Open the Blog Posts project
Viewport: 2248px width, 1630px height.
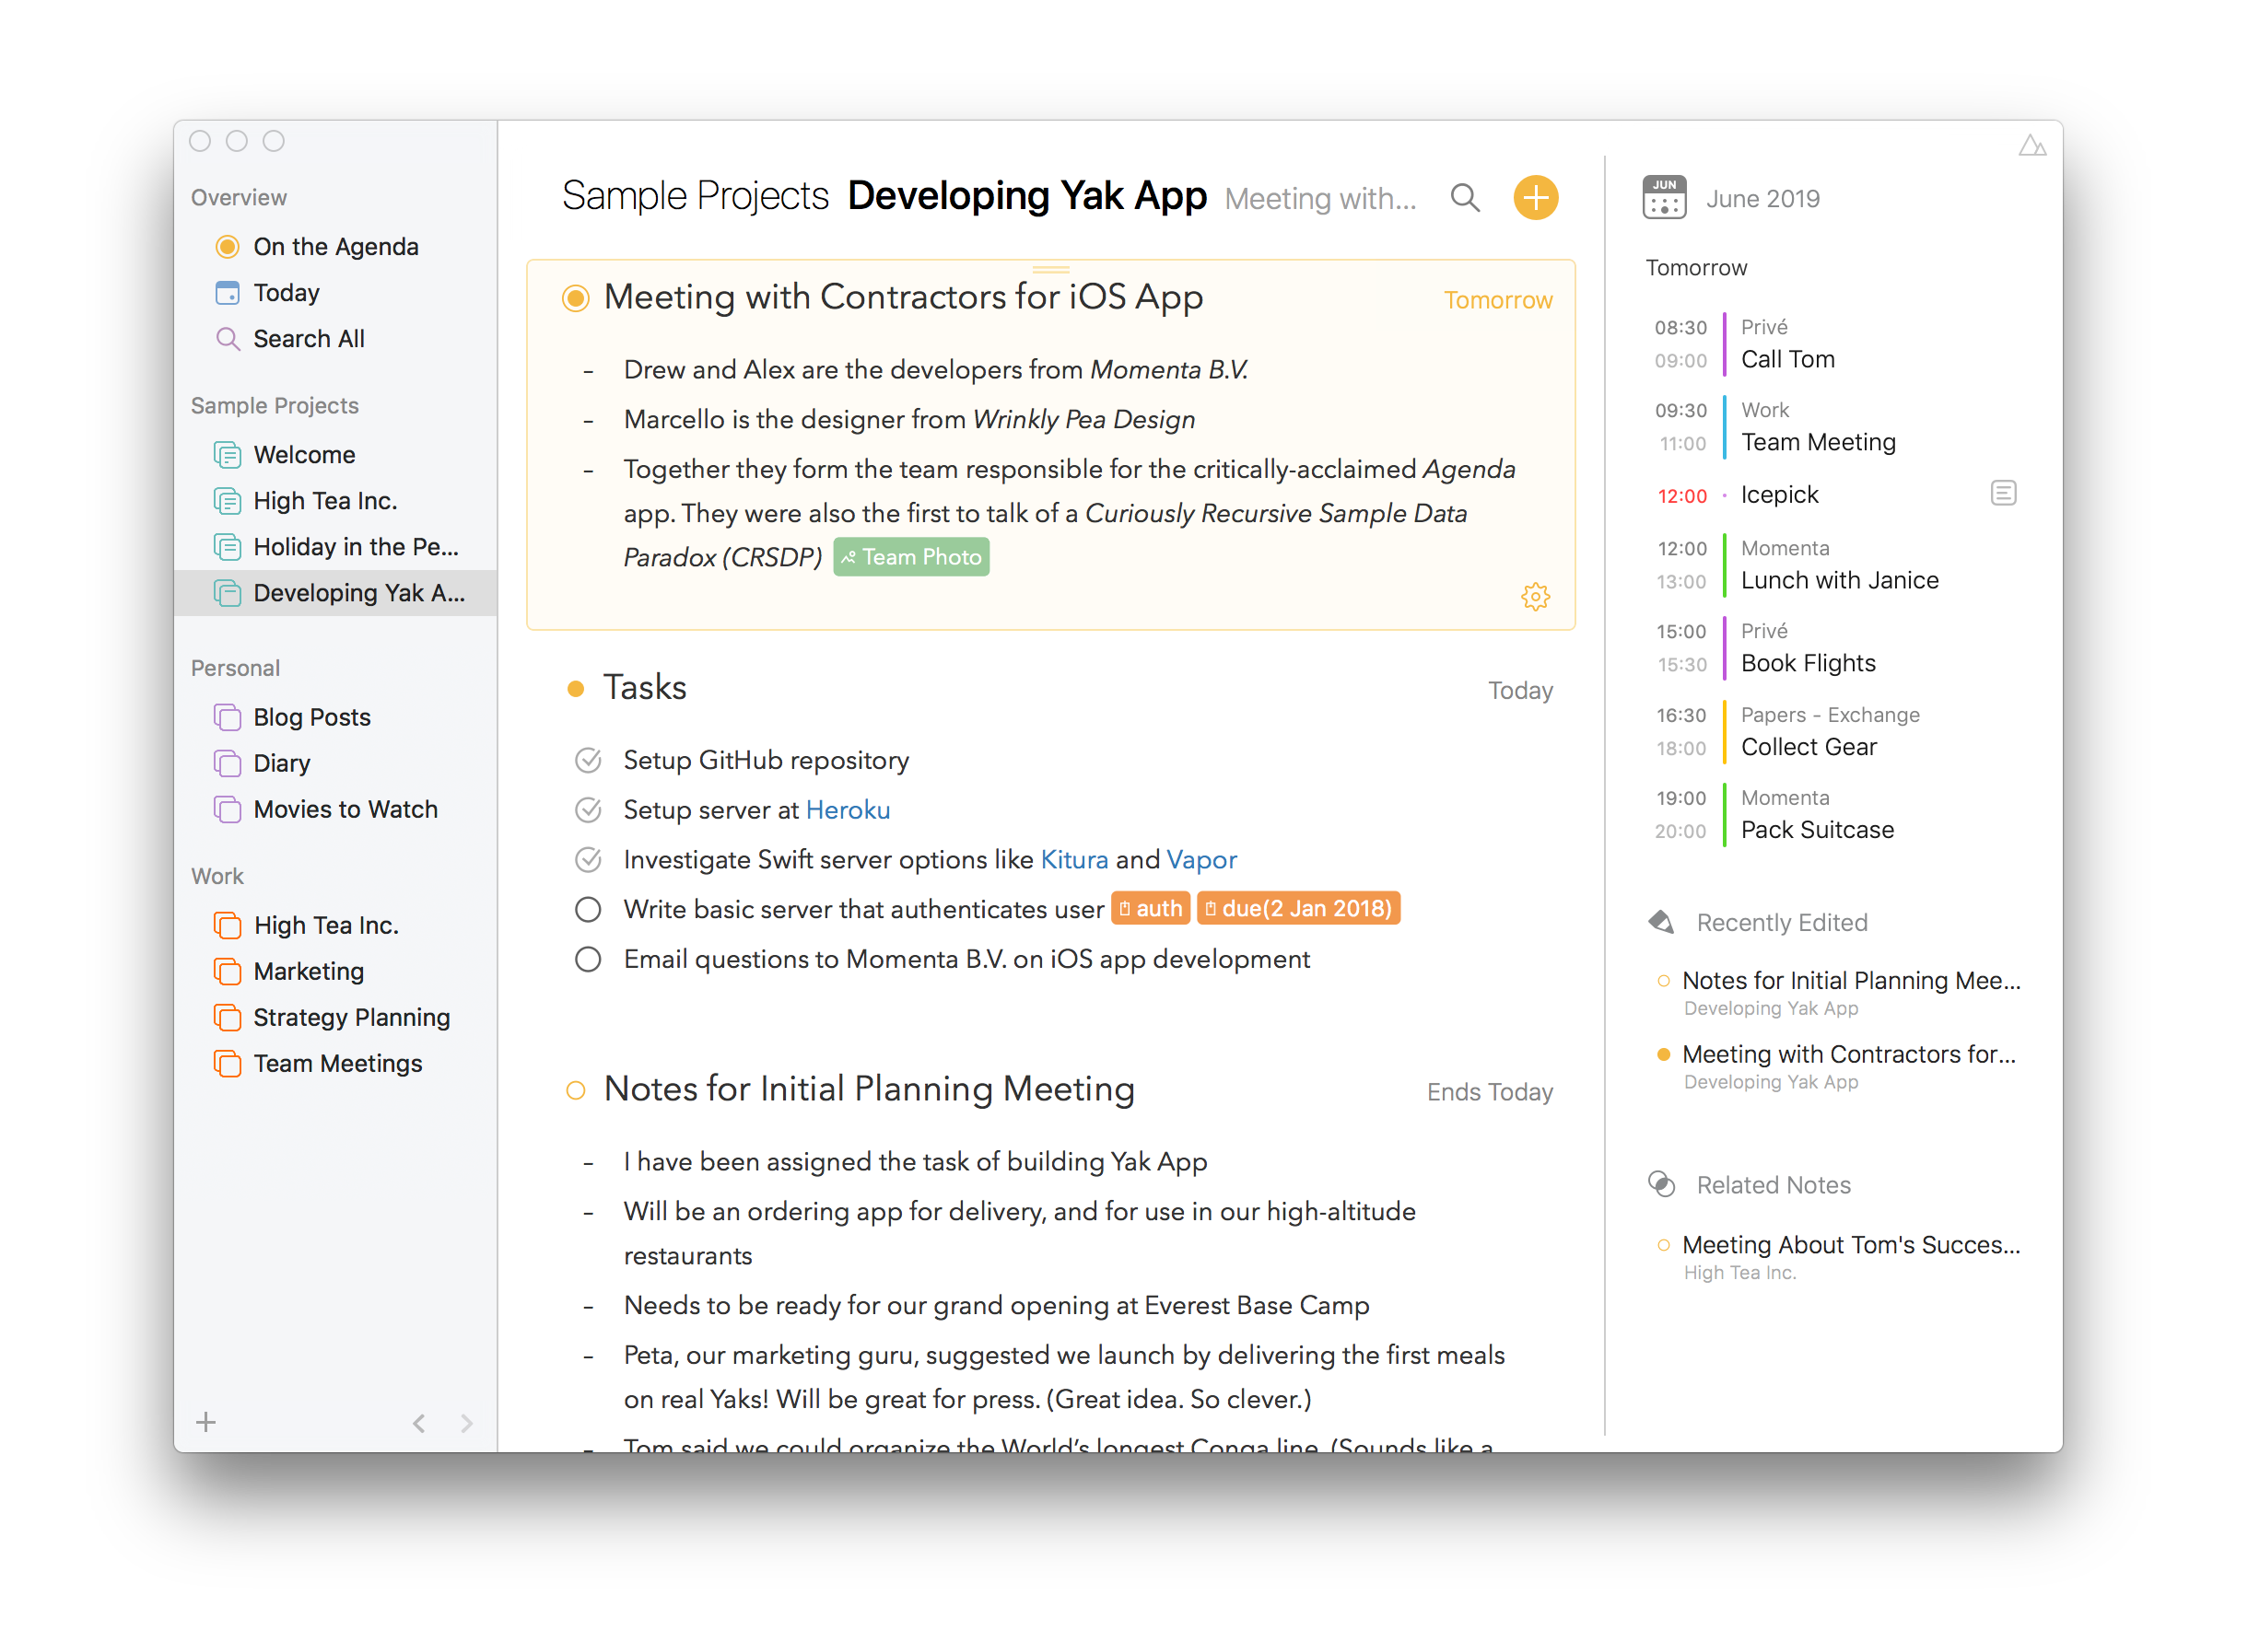point(335,717)
